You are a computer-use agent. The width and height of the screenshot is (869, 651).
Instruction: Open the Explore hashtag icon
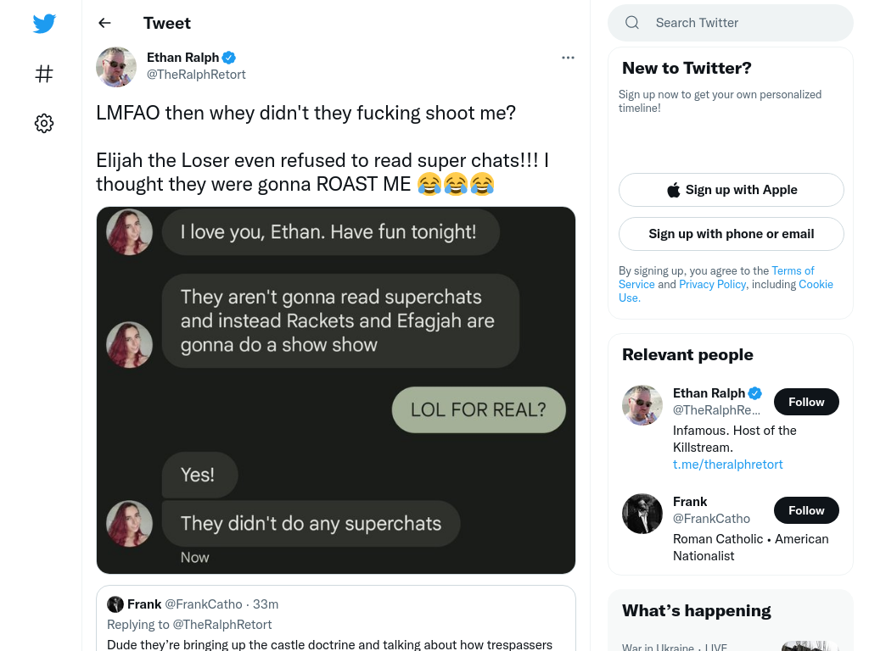coord(44,74)
